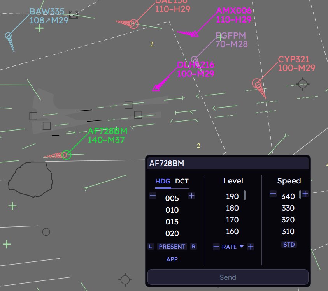Toggle right turn direction R
This screenshot has width=328, height=291.
pyautogui.click(x=193, y=247)
